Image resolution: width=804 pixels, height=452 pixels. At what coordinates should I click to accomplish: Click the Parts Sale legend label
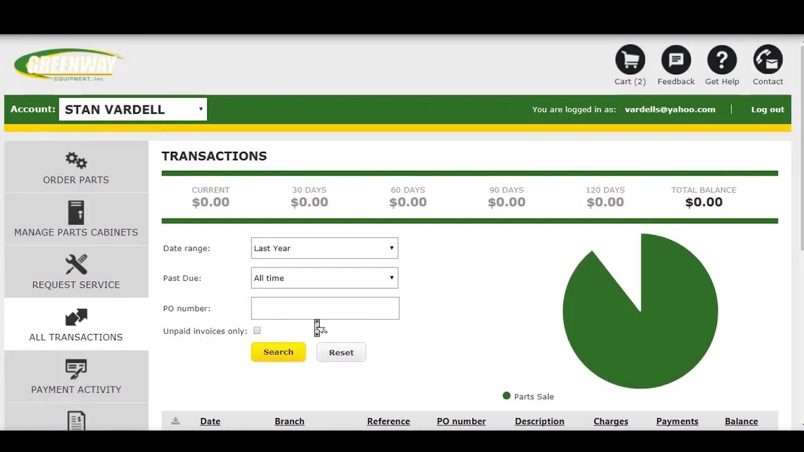(534, 397)
